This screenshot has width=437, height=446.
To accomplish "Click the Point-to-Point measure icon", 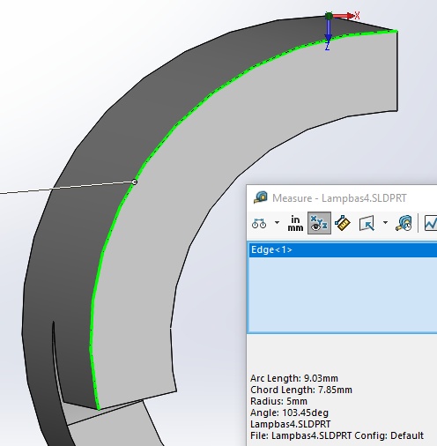I will [x=343, y=223].
